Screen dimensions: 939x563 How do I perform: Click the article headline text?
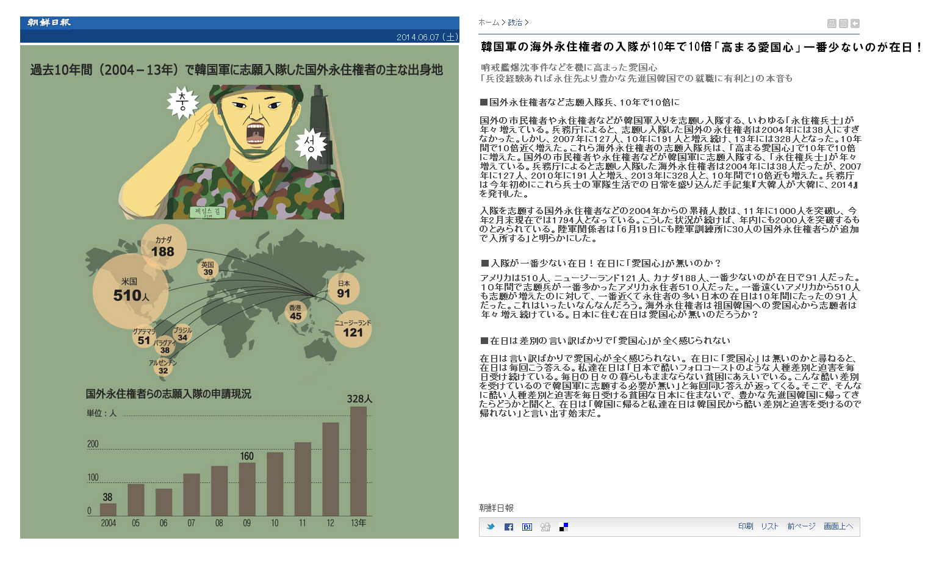point(702,47)
